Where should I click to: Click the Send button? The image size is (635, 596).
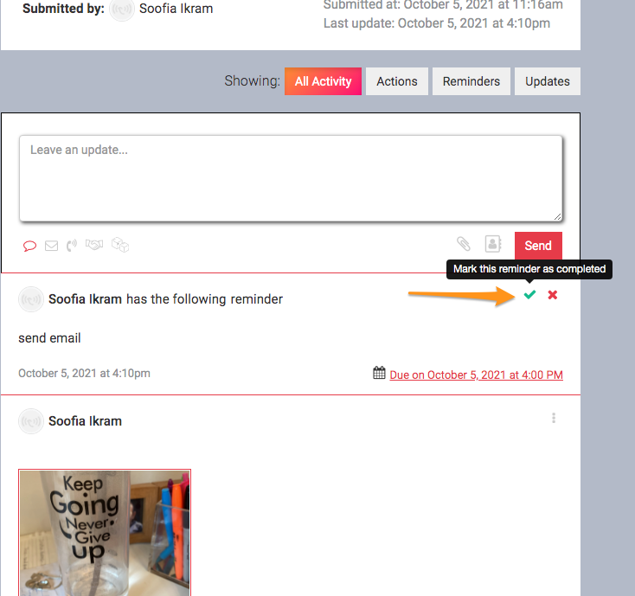point(538,246)
